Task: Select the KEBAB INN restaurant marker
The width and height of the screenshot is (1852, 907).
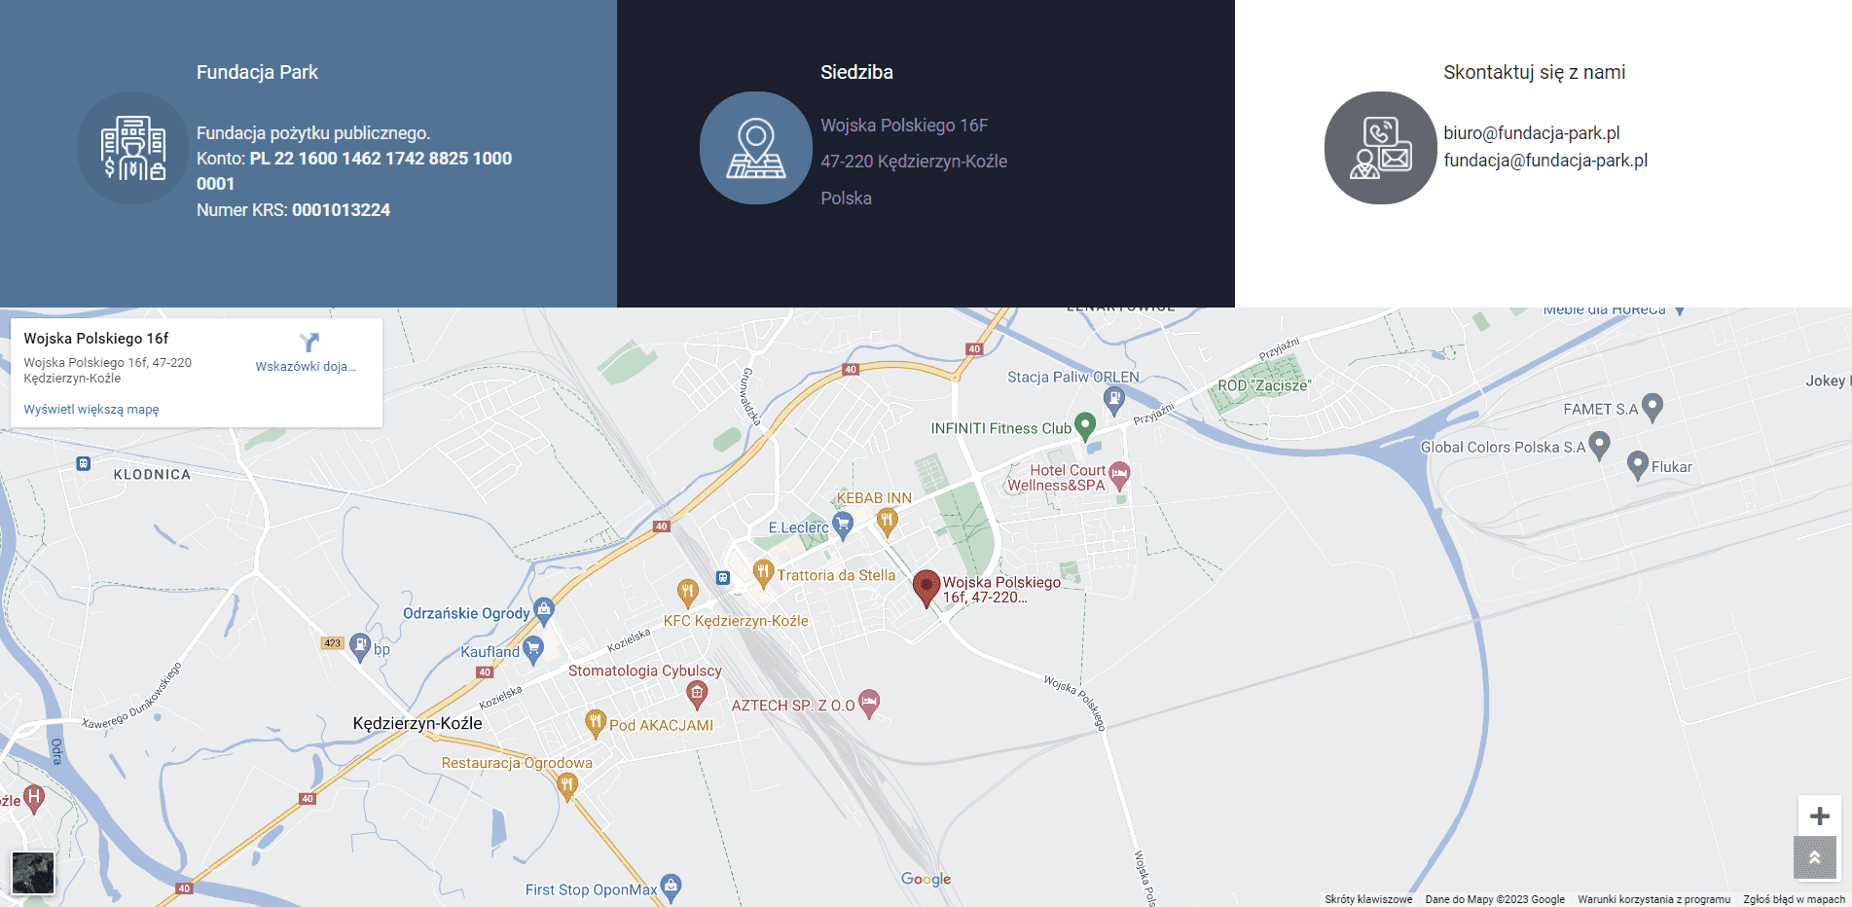Action: (886, 521)
